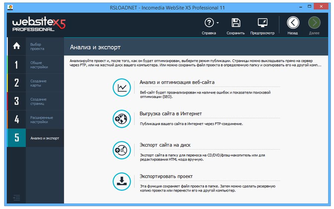Click the globe upload to Internet icon
The image size is (334, 209).
click(x=122, y=119)
